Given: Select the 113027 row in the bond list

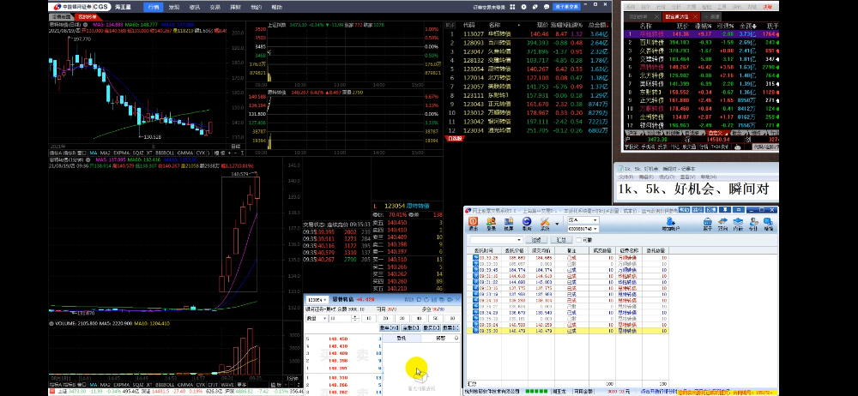Looking at the screenshot, I should click(x=528, y=34).
